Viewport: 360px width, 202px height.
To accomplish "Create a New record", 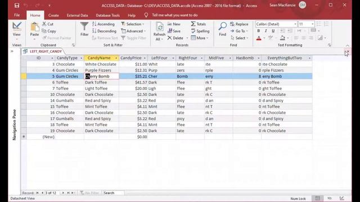I will [x=174, y=24].
